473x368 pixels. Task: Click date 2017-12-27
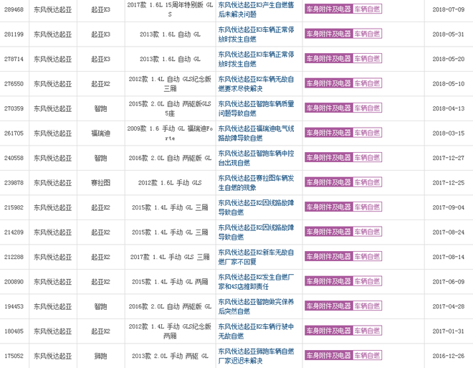click(x=448, y=159)
